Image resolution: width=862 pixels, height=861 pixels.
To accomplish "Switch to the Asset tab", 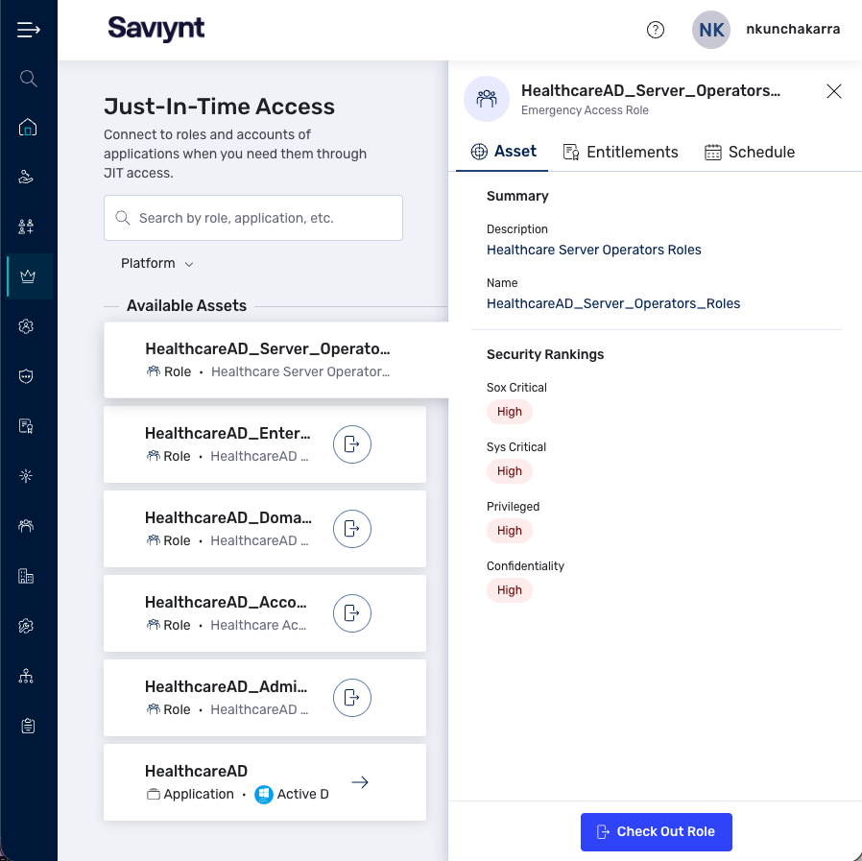I will 503,152.
